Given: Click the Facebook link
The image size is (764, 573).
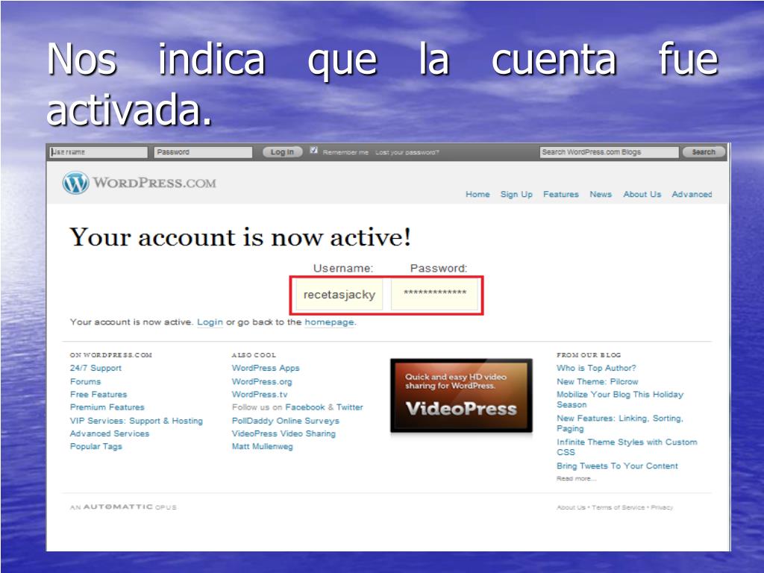Looking at the screenshot, I should pos(305,407).
